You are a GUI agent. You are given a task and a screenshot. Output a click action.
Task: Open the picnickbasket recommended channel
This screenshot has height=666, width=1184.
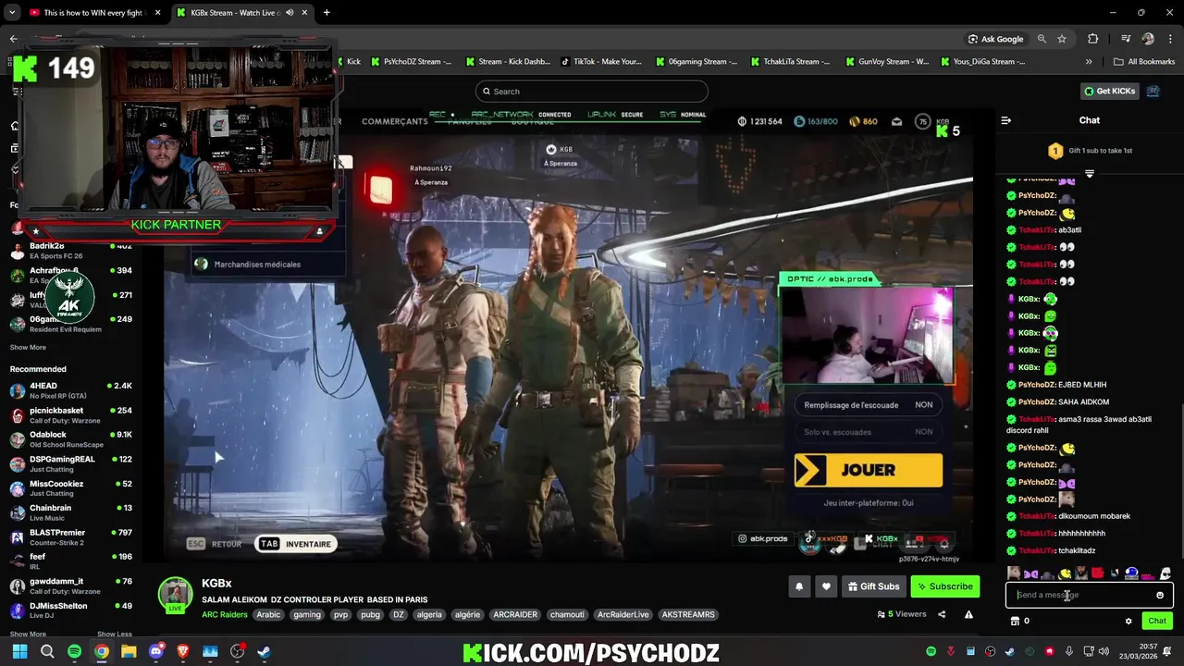click(70, 415)
